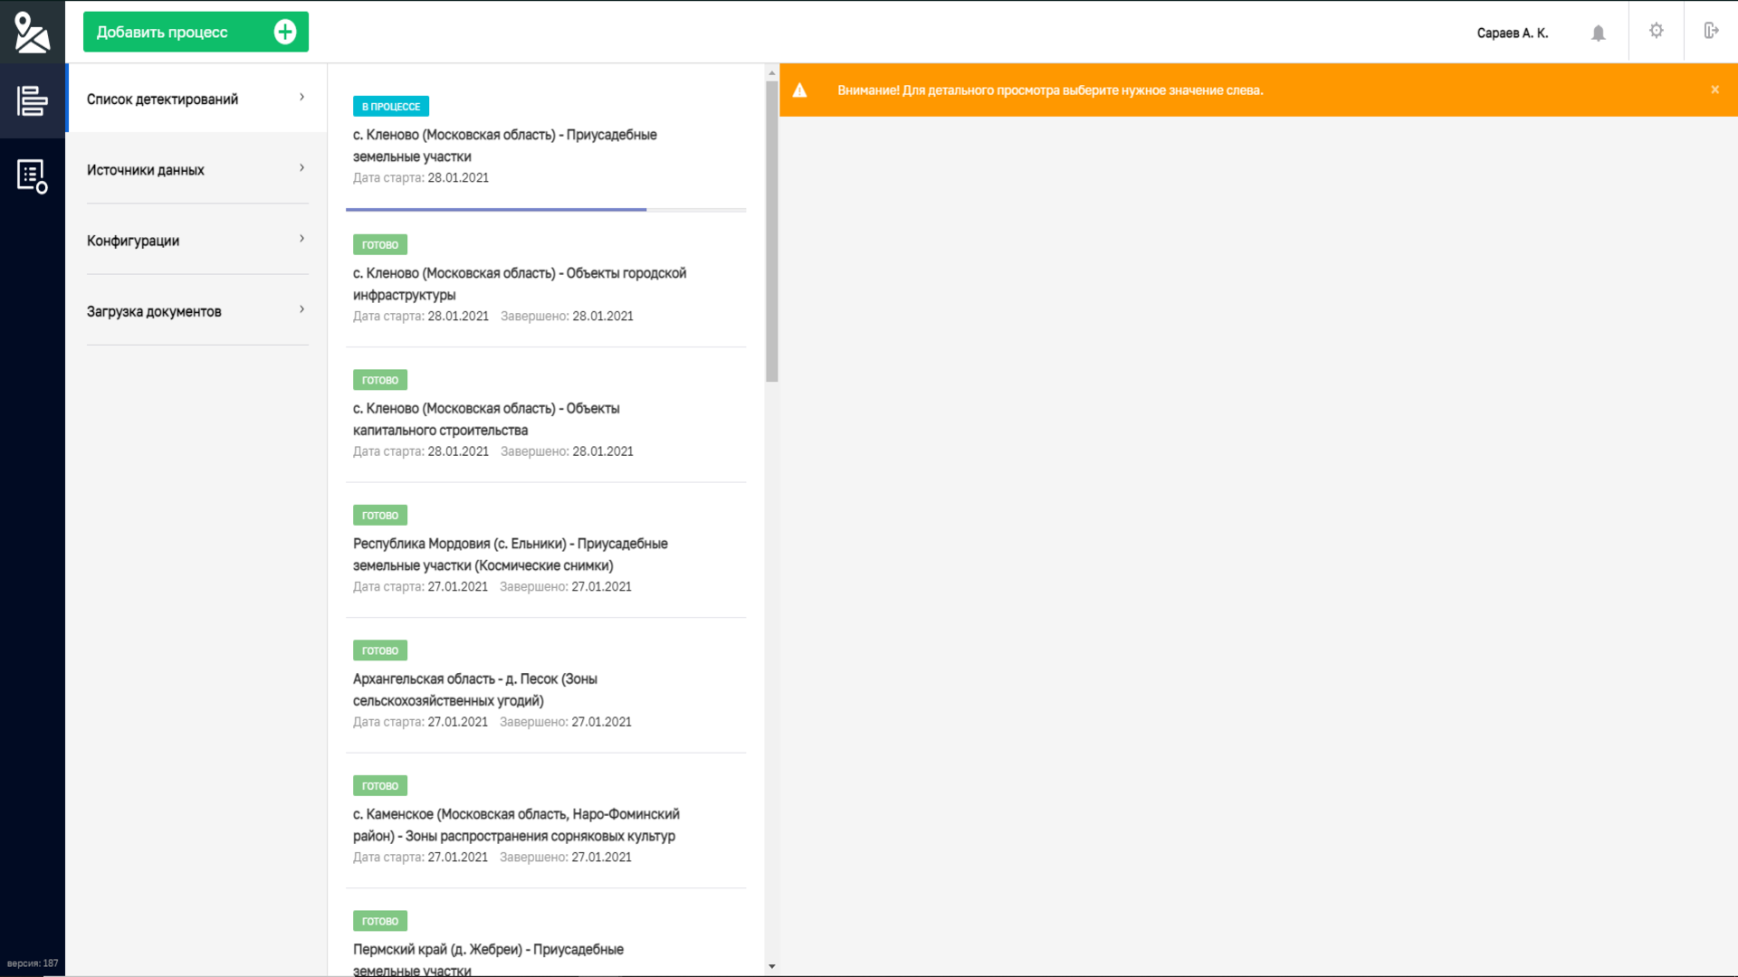Click ГОТОВО badge of городской инфраструктуры entry
Viewport: 1738px width, 977px height.
(x=380, y=245)
